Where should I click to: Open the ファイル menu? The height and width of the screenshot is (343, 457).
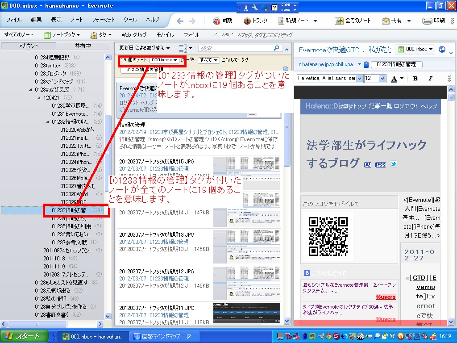pyautogui.click(x=14, y=20)
